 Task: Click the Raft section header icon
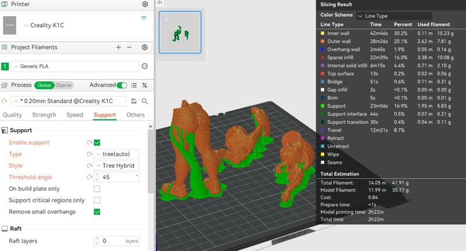(5, 229)
